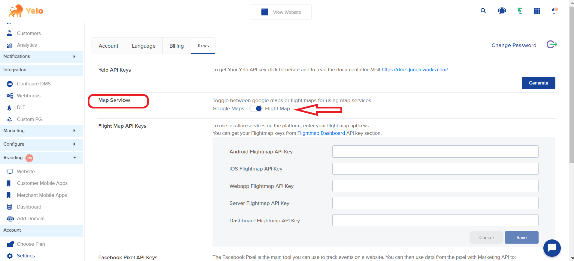Viewport: 574px width, 261px height.
Task: Click the iOS Flightmap API Key field
Action: click(435, 169)
